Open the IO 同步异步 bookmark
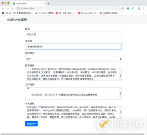 pyautogui.click(x=65, y=13)
